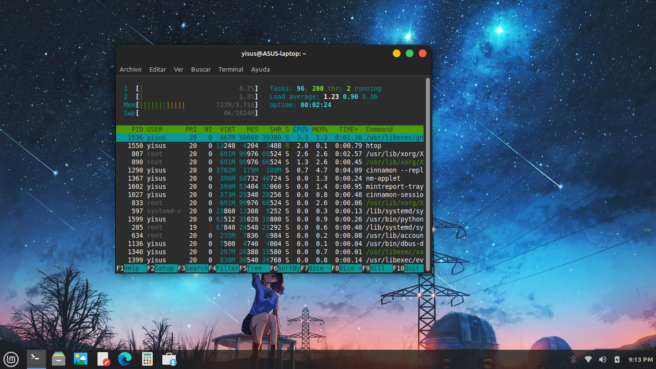Image resolution: width=656 pixels, height=369 pixels.
Task: Click the F1 Help button in htop
Action: pyautogui.click(x=132, y=268)
